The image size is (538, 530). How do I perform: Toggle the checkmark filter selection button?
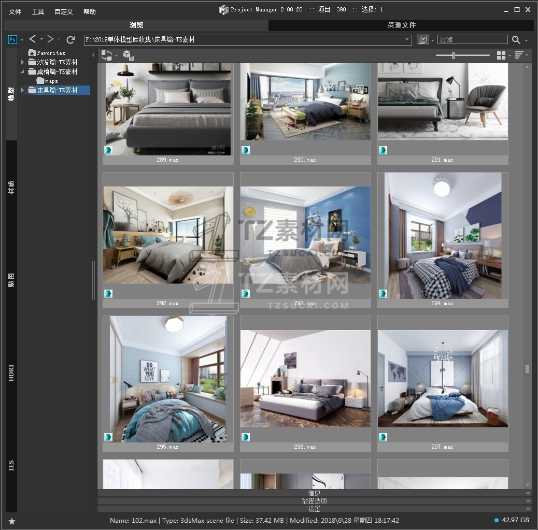coord(423,40)
